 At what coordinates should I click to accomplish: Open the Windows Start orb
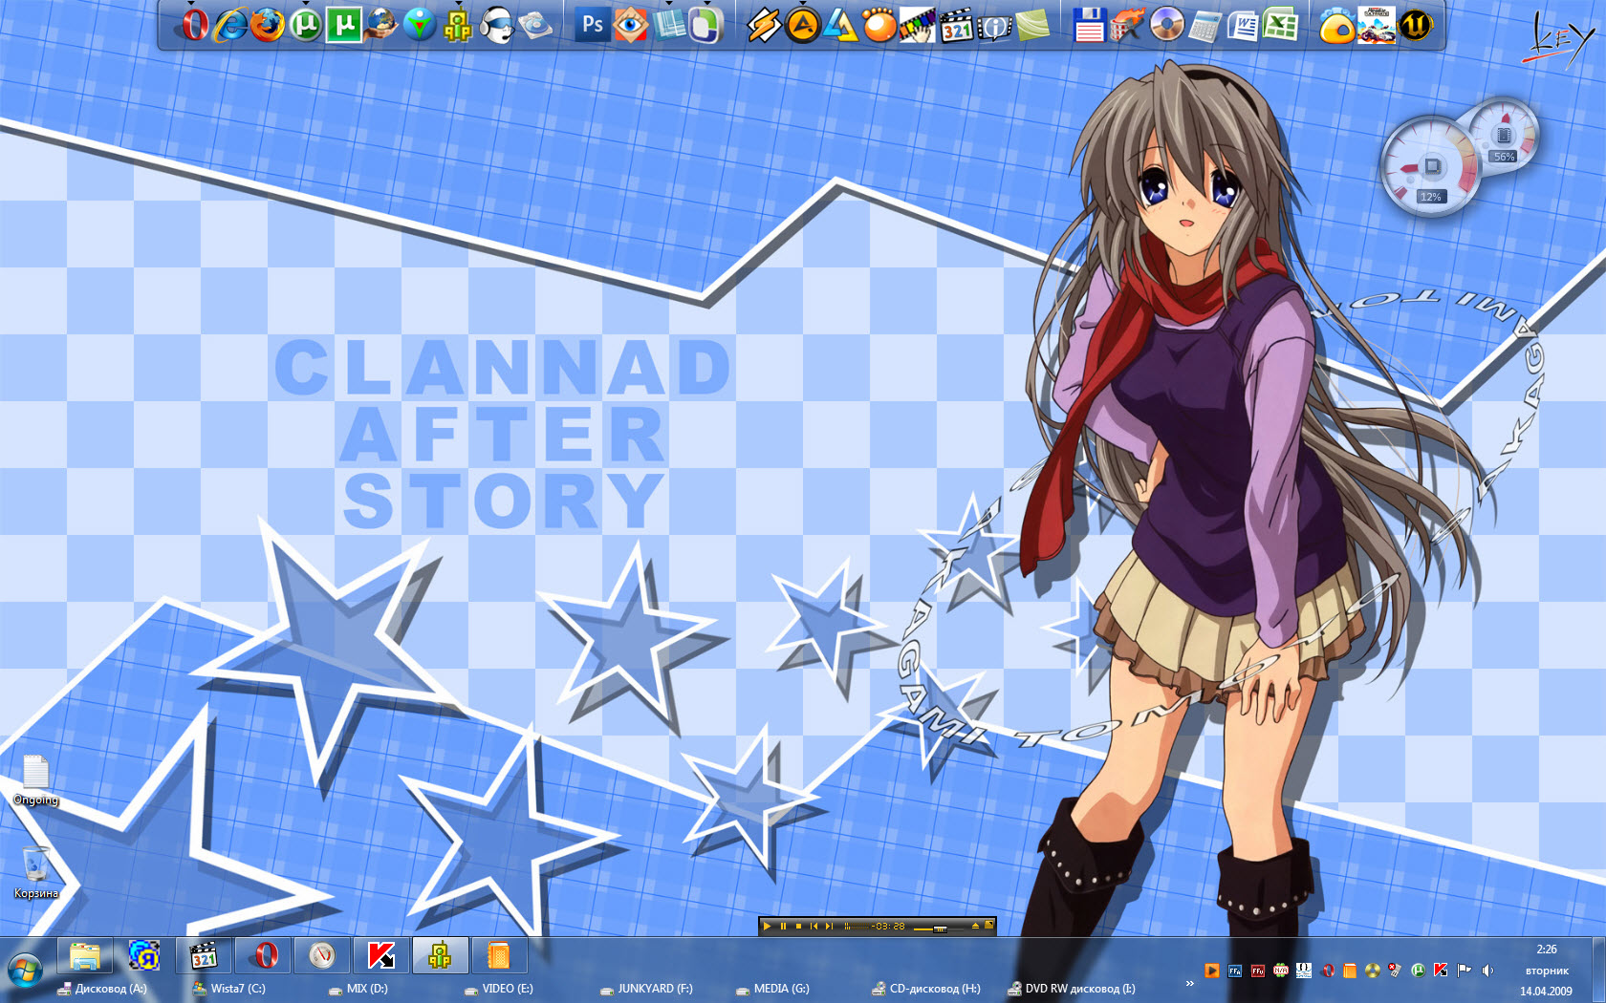25,971
